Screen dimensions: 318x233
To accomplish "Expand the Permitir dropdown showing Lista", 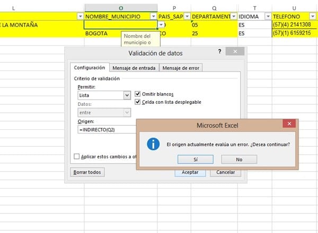I will (x=127, y=95).
